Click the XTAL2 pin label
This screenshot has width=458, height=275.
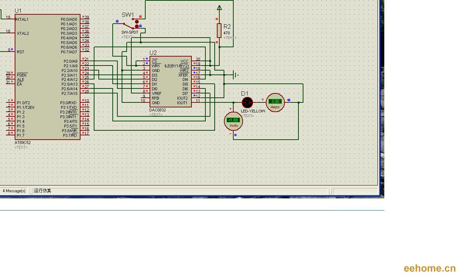tap(23, 33)
